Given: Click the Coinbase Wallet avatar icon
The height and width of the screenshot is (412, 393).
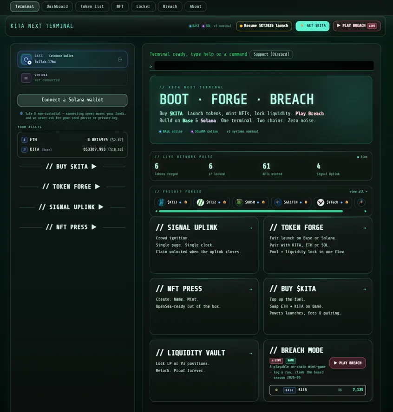Looking at the screenshot, I should pos(26,60).
